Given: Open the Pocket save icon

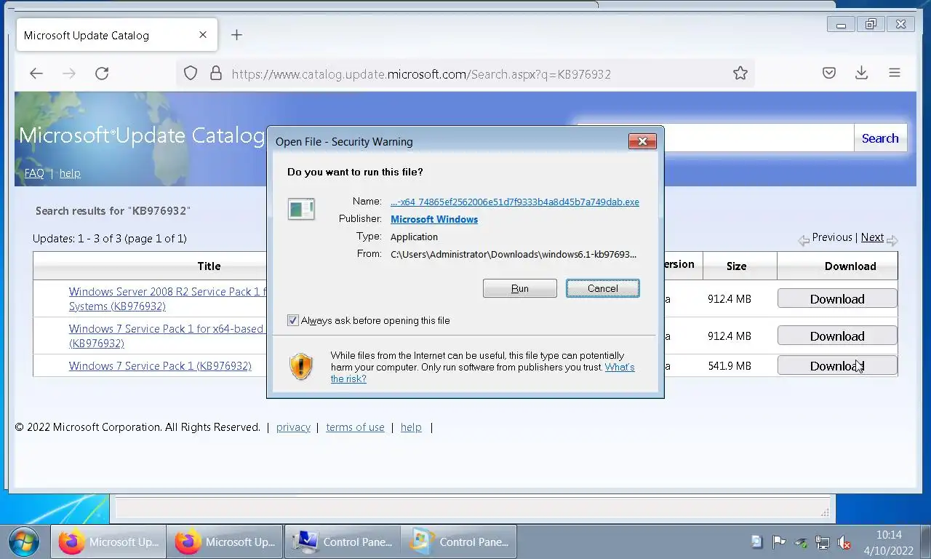Looking at the screenshot, I should click(828, 73).
